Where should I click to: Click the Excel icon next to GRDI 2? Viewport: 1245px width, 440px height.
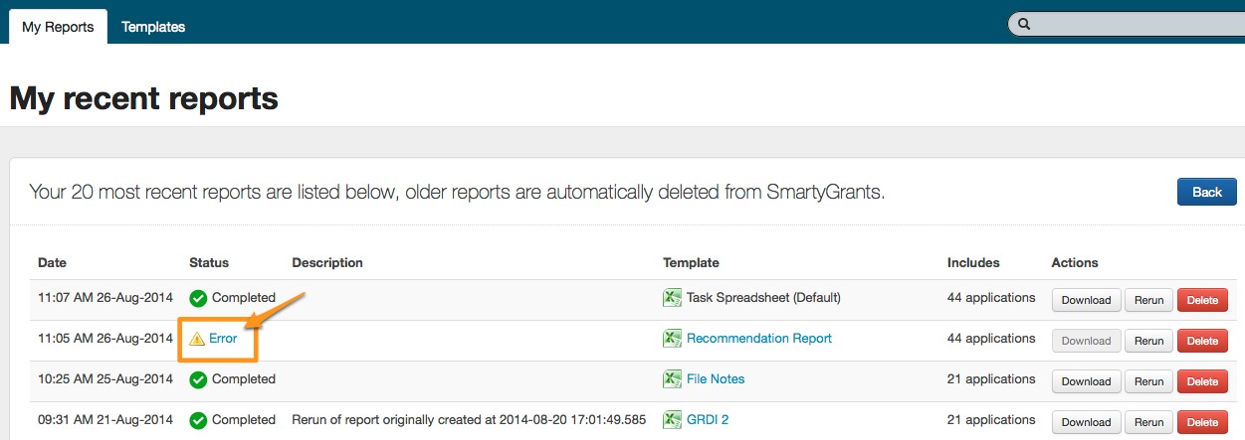(x=672, y=420)
